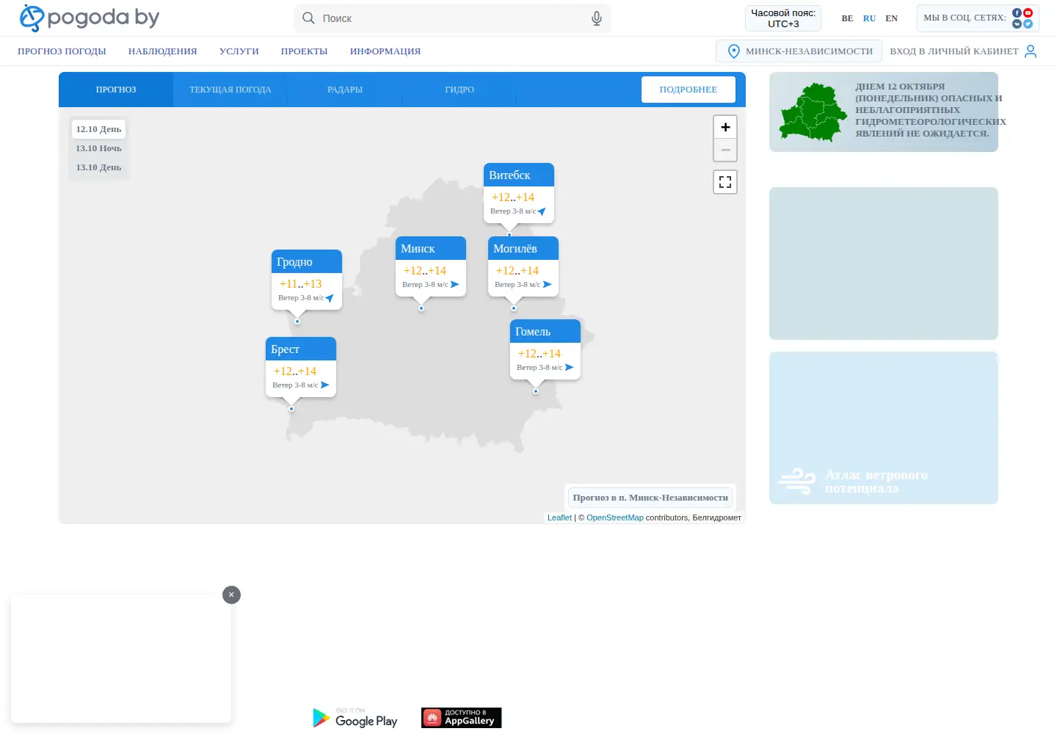
Task: Switch to the Гидро tab
Action: [460, 90]
